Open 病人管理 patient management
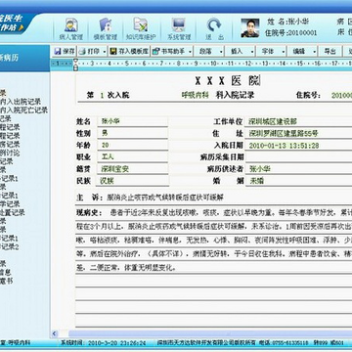Screen dimensions: 352x352 tap(71, 29)
